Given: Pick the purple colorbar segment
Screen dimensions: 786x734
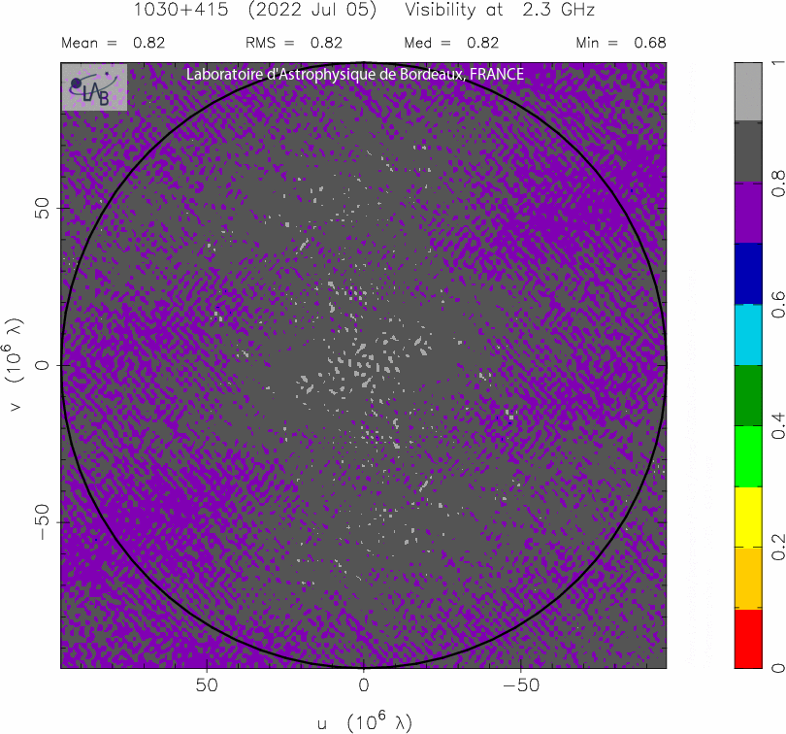Looking at the screenshot, I should click(x=748, y=213).
